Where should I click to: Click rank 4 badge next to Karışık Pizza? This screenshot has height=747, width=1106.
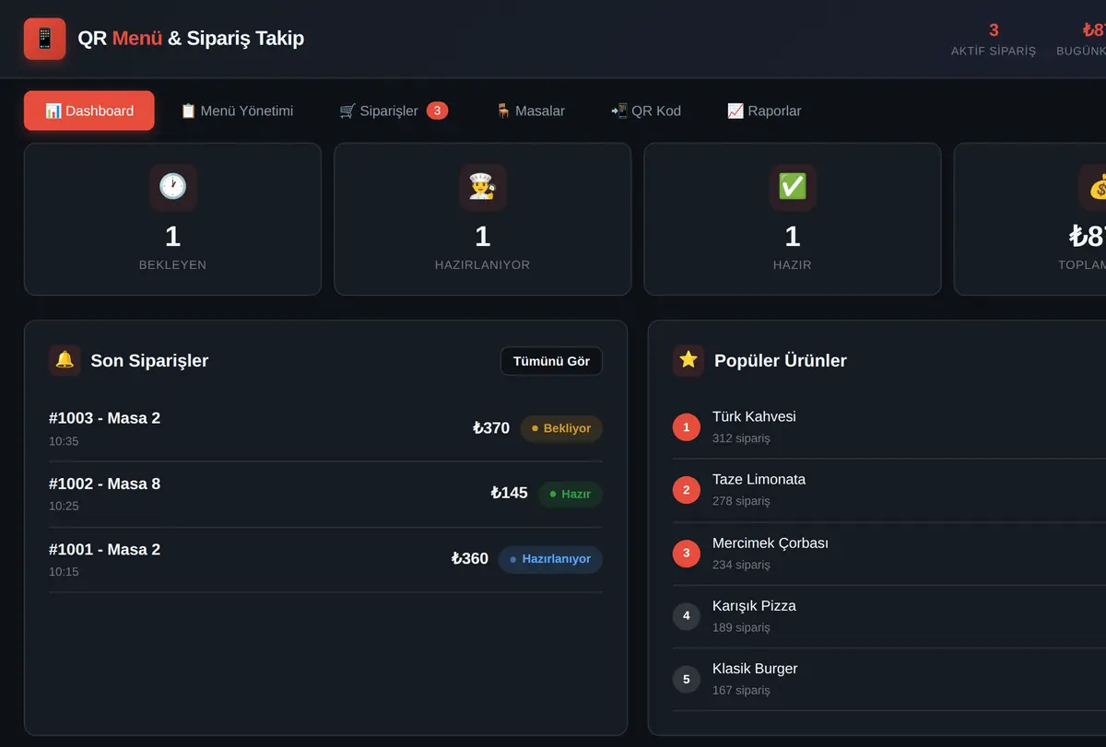click(x=687, y=616)
